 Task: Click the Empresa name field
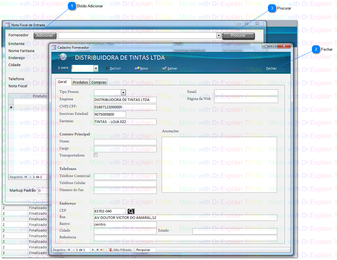tap(125, 100)
